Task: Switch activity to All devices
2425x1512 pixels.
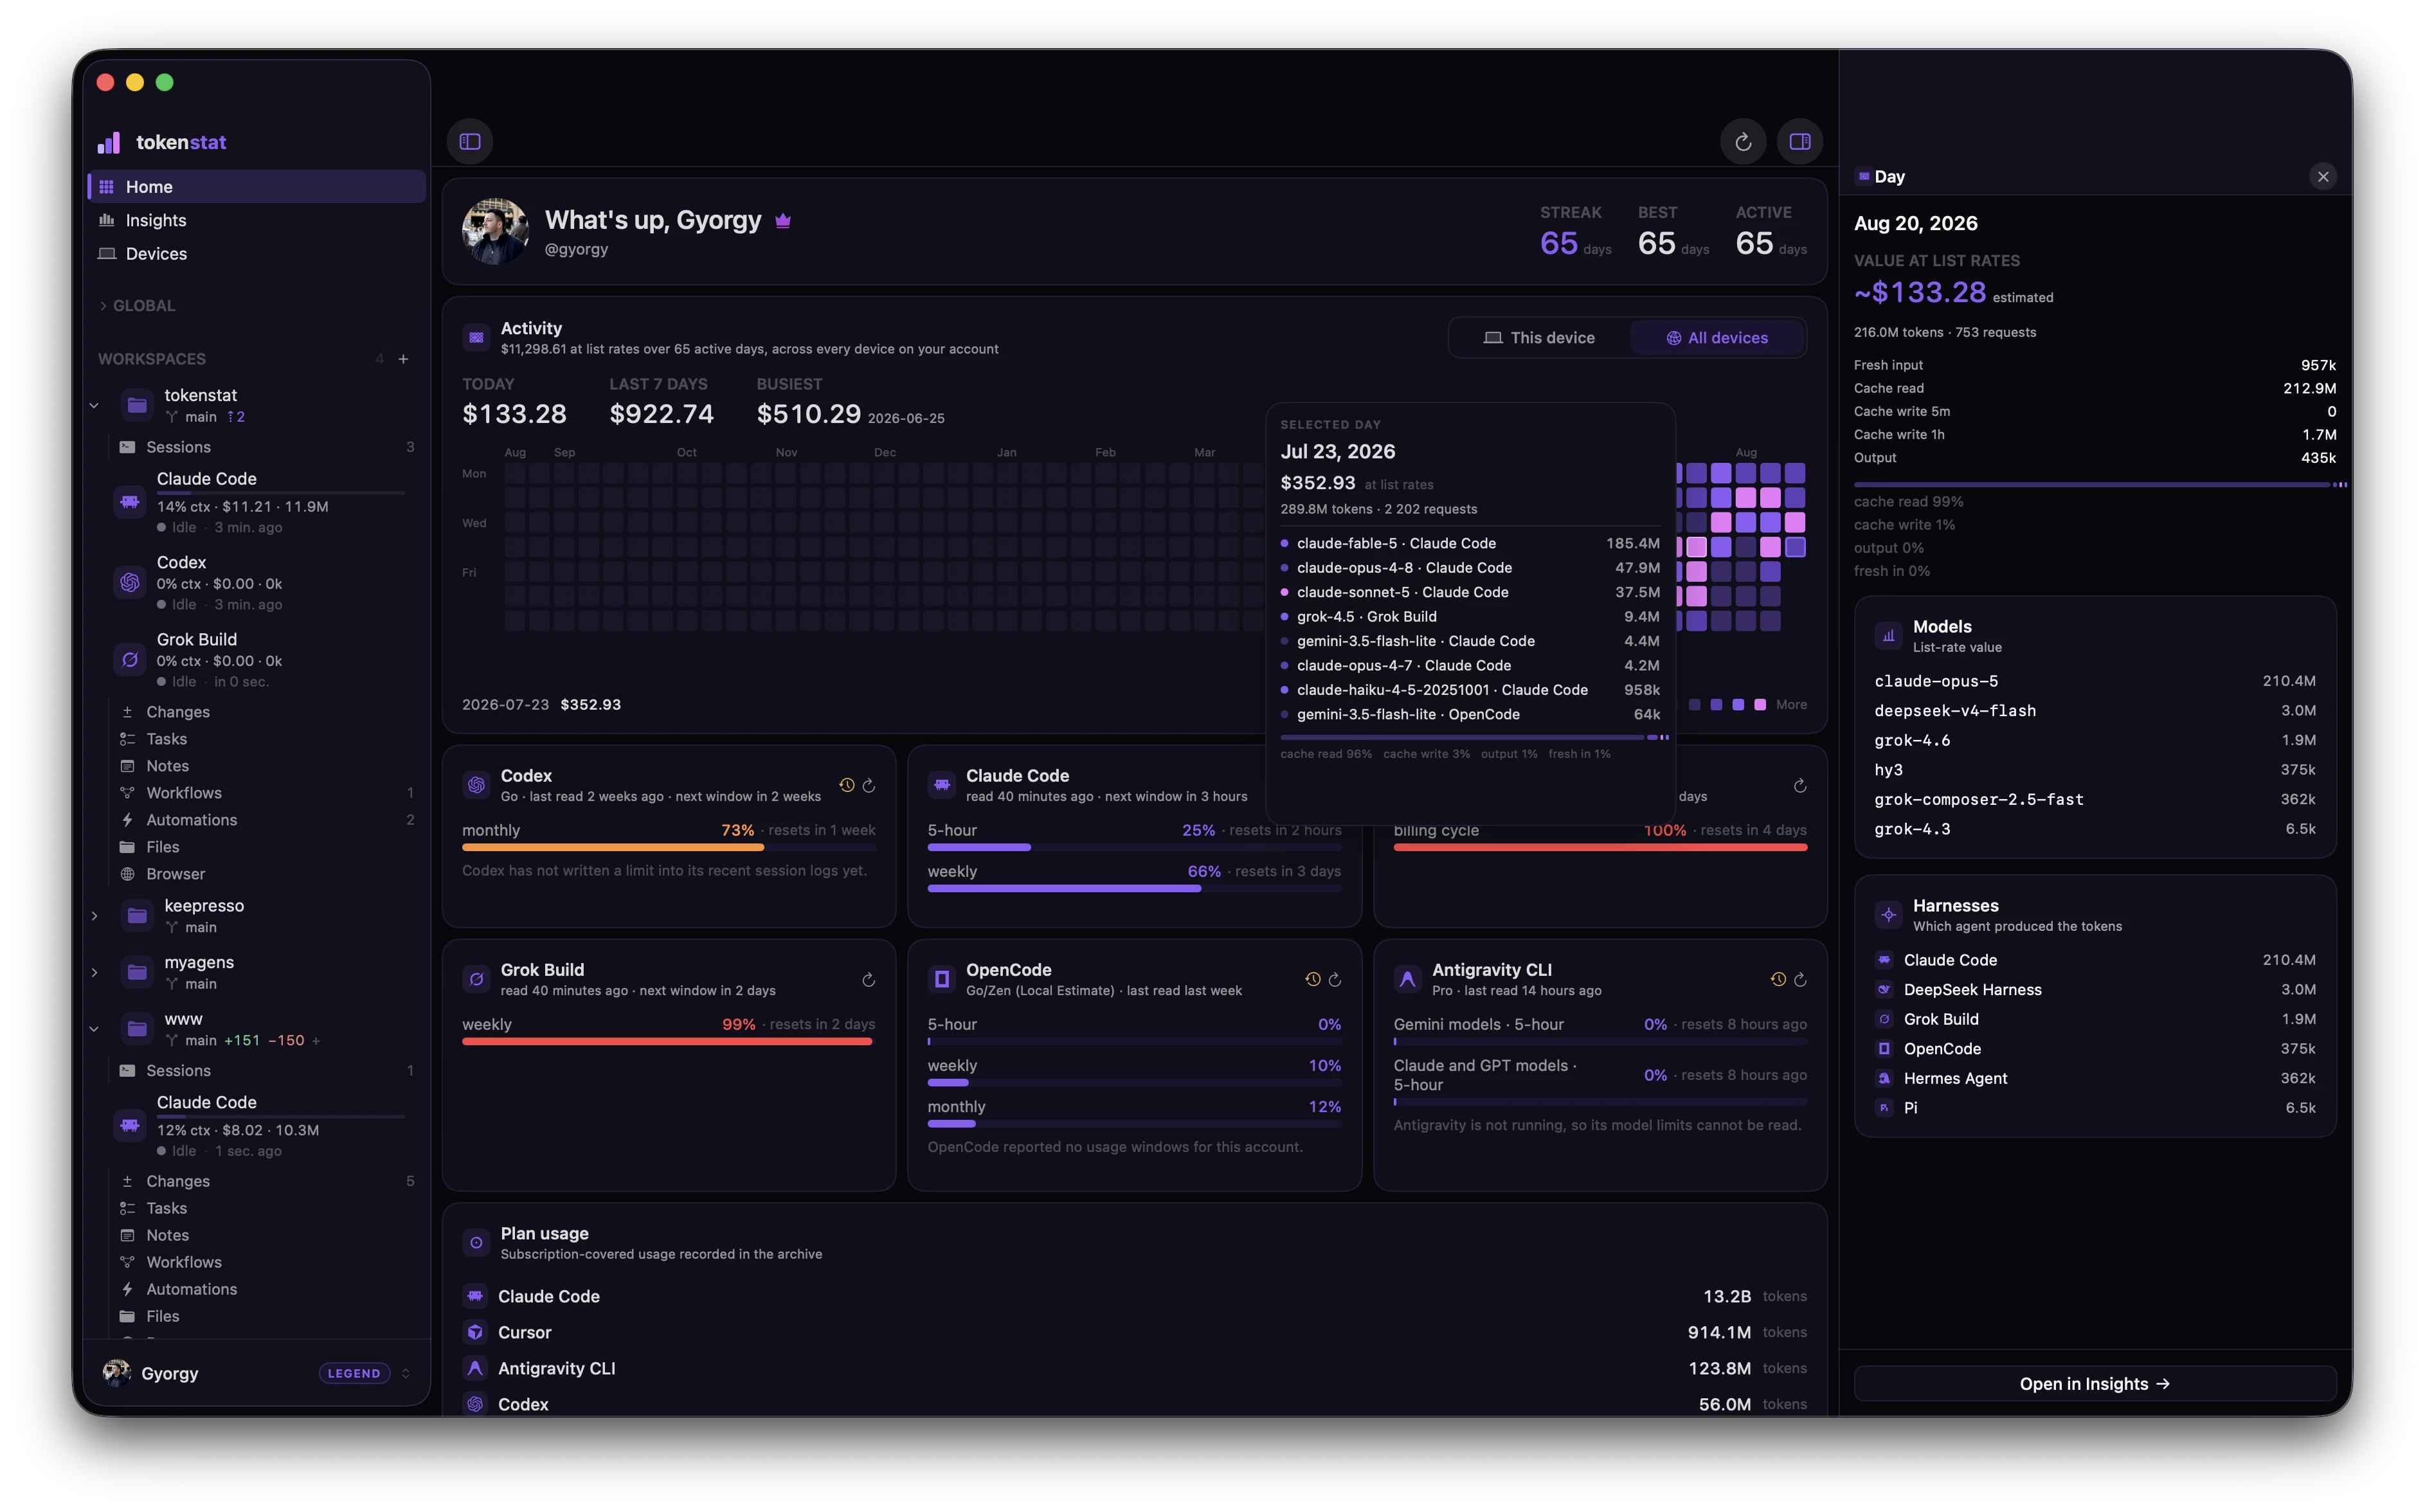Action: click(1717, 338)
